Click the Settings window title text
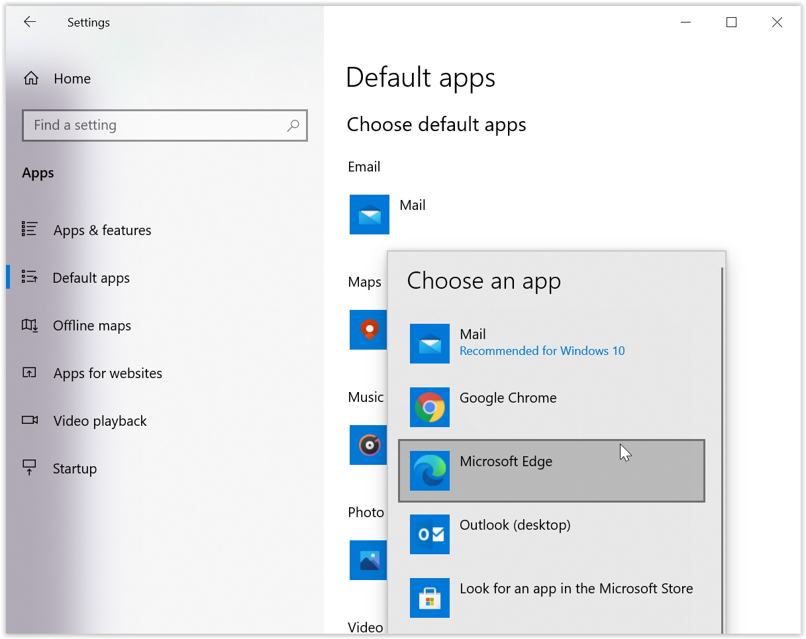Image resolution: width=806 pixels, height=639 pixels. pos(89,23)
